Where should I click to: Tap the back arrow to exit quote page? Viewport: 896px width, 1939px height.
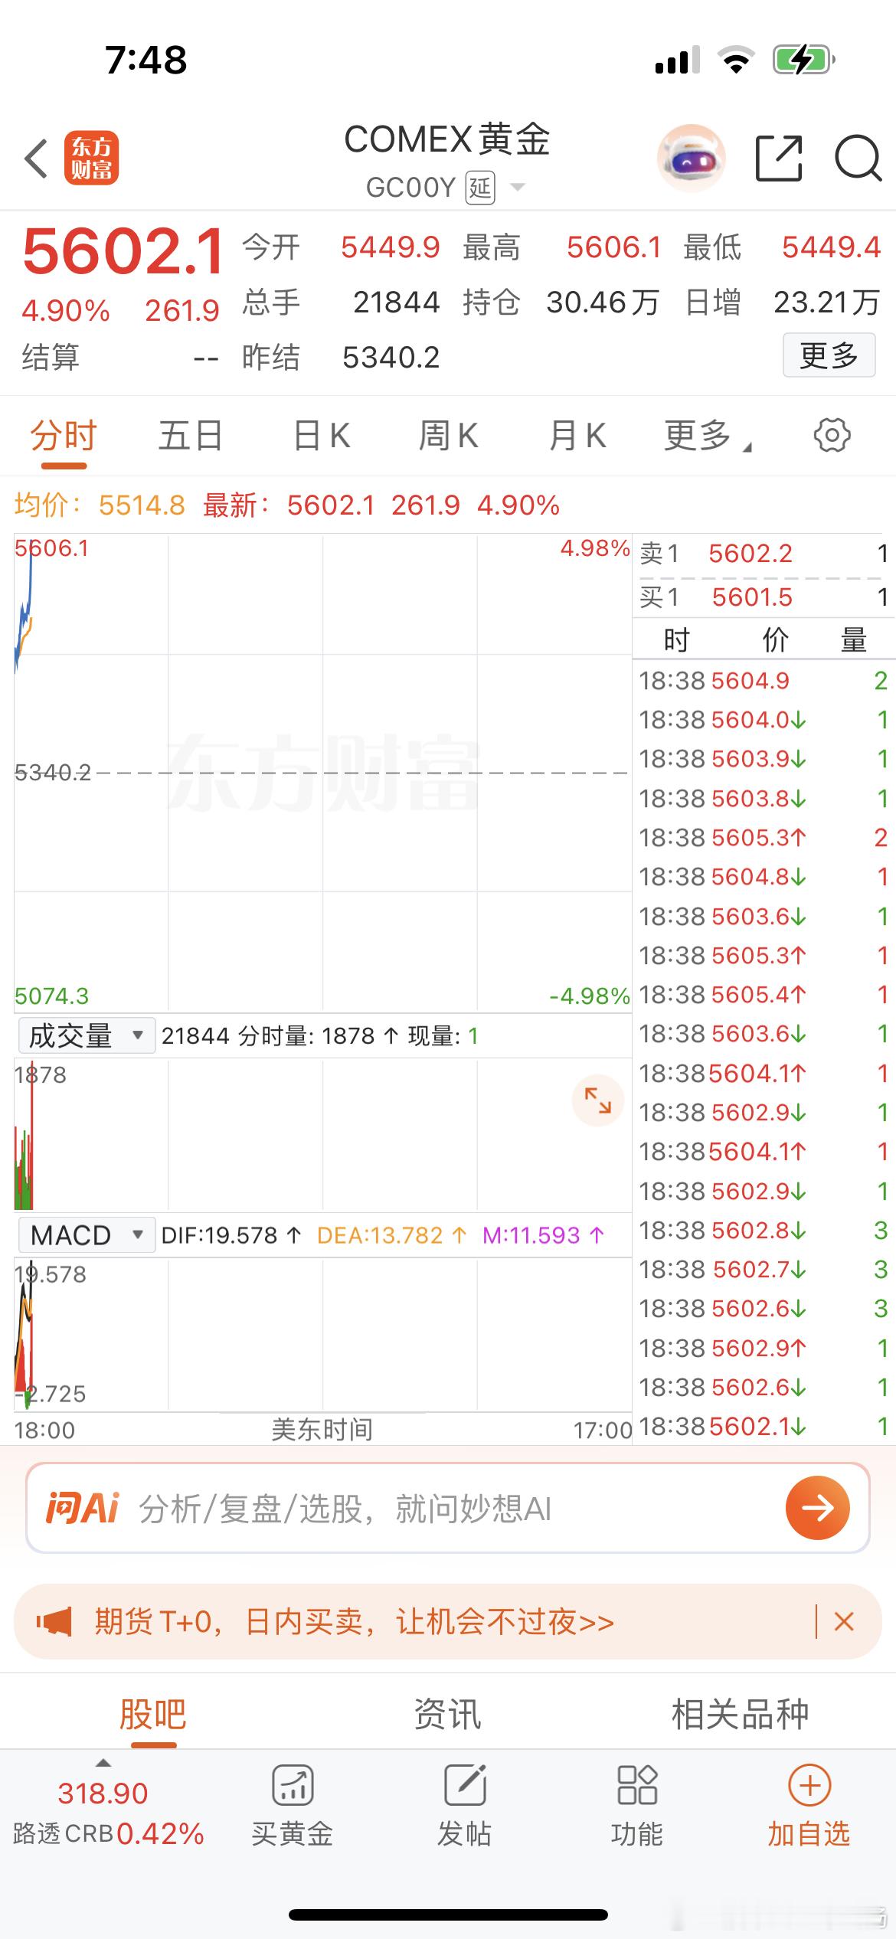coord(34,155)
